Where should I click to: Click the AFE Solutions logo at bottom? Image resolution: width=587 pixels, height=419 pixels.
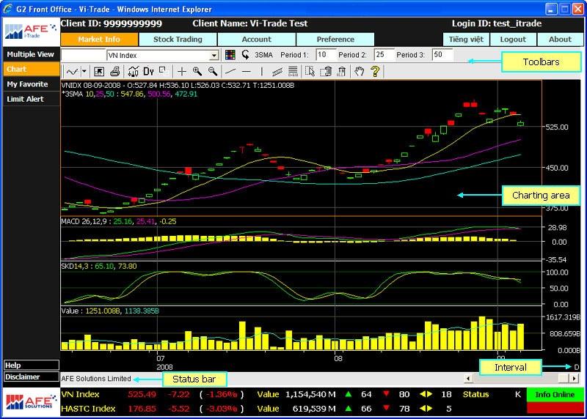tap(31, 402)
